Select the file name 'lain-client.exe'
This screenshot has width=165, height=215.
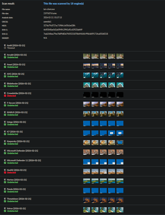[x=49, y=9]
